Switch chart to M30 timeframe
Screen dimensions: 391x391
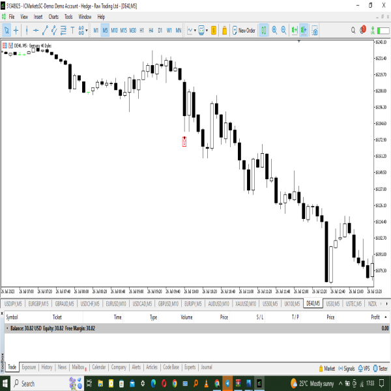click(133, 31)
